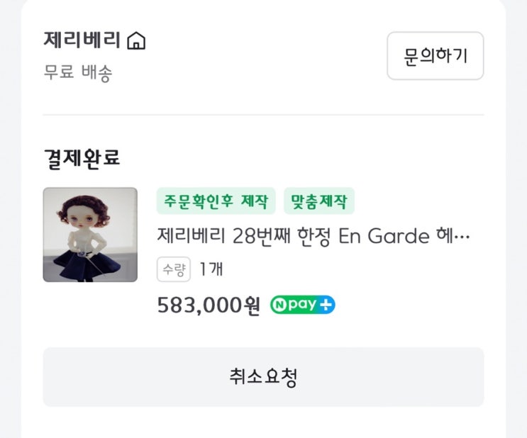
Task: Click the 583,000원 price text
Action: pos(209,305)
